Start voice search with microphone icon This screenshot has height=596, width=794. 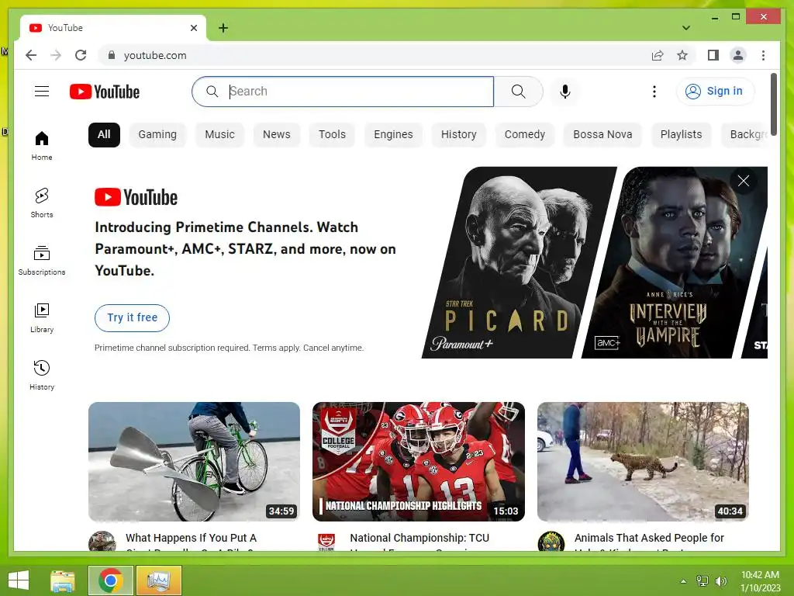(x=565, y=92)
